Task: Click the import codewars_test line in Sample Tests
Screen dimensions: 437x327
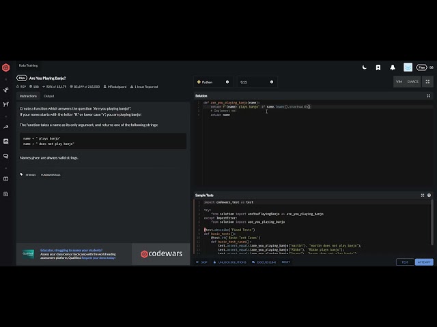Action: [229, 202]
